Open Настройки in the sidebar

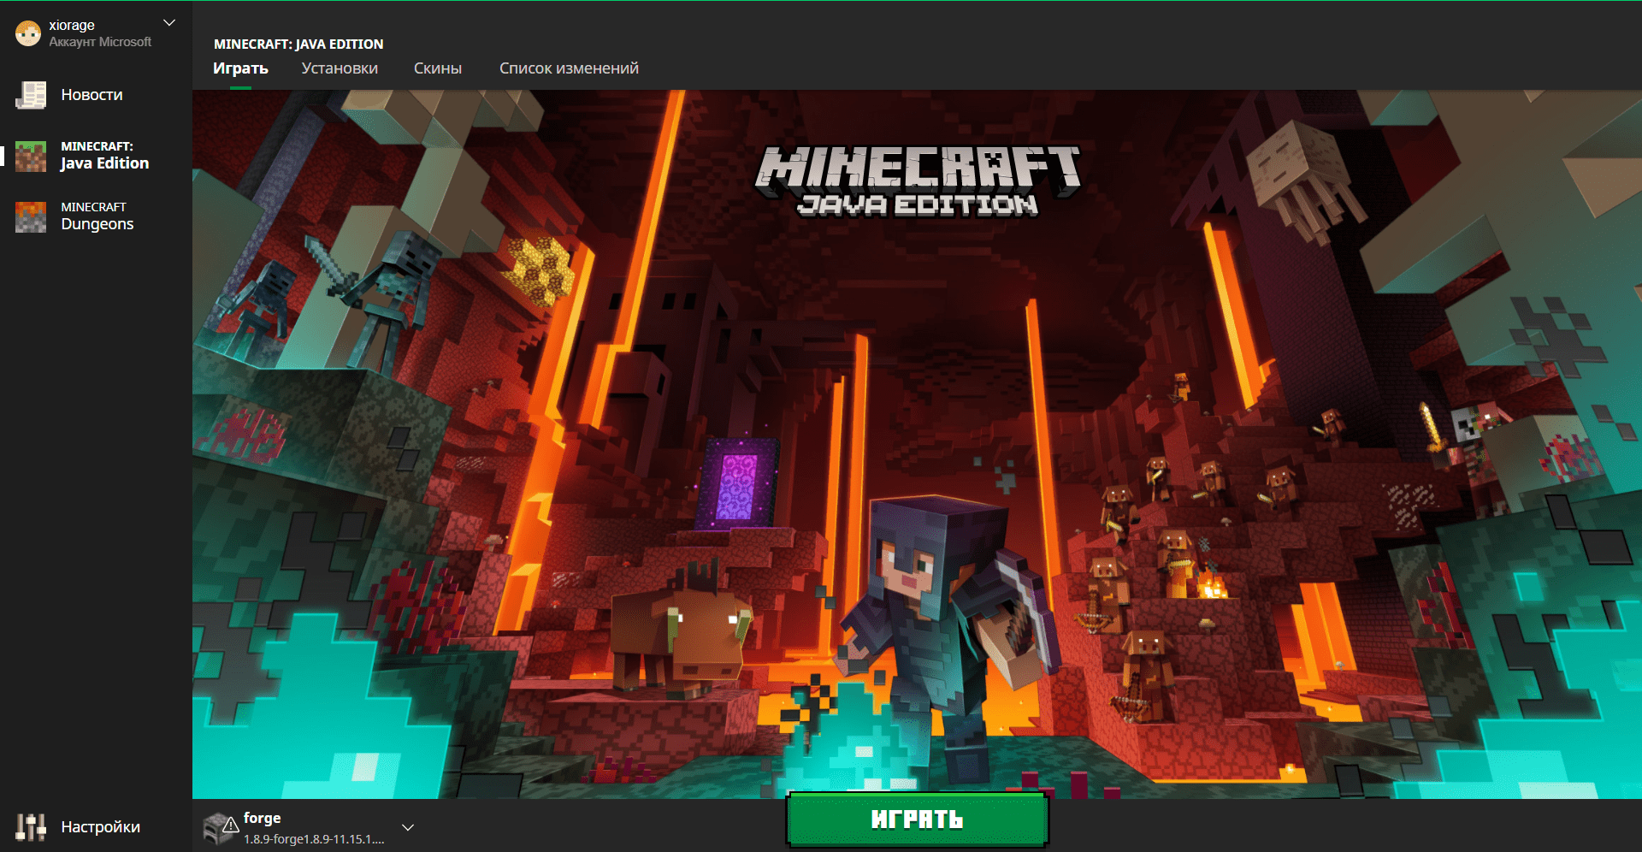click(100, 827)
